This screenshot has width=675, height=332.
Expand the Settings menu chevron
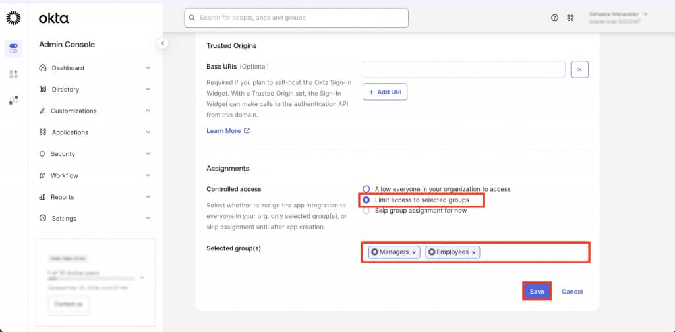pos(148,219)
